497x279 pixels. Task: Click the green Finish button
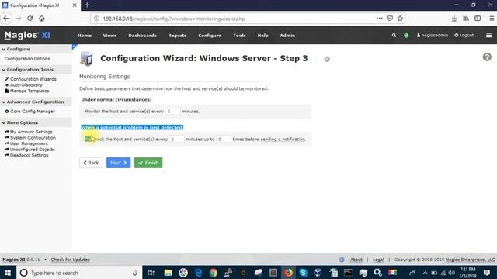tap(148, 163)
